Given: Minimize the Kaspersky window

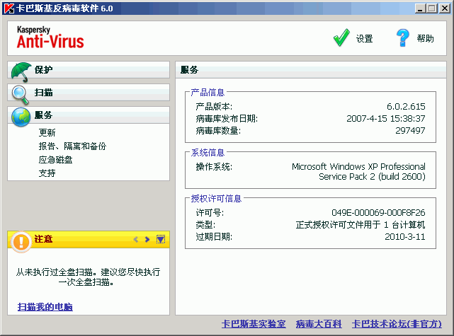Looking at the screenshot, I should click(x=420, y=8).
